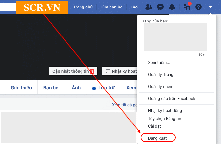This screenshot has width=221, height=144.
Task: Click the Cập nhật thông tin button
Action: coord(73,71)
